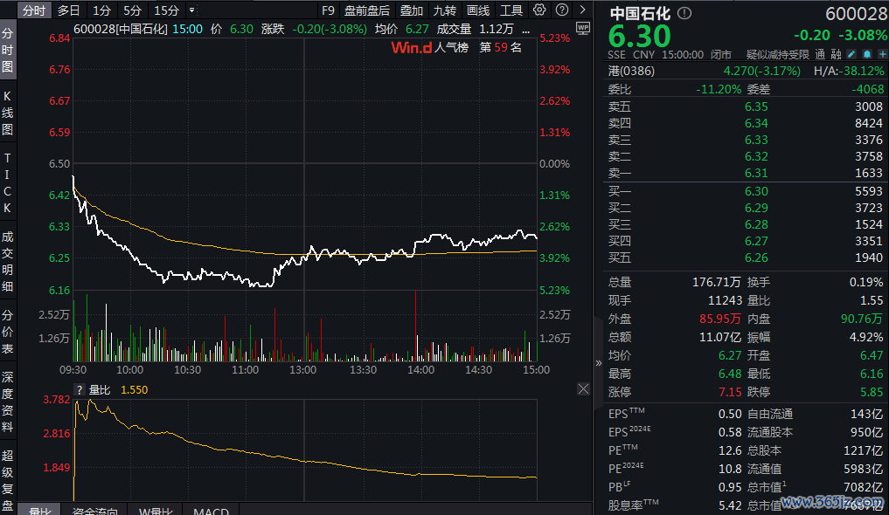
Task: Toggle the 九转 indicator
Action: 444,10
